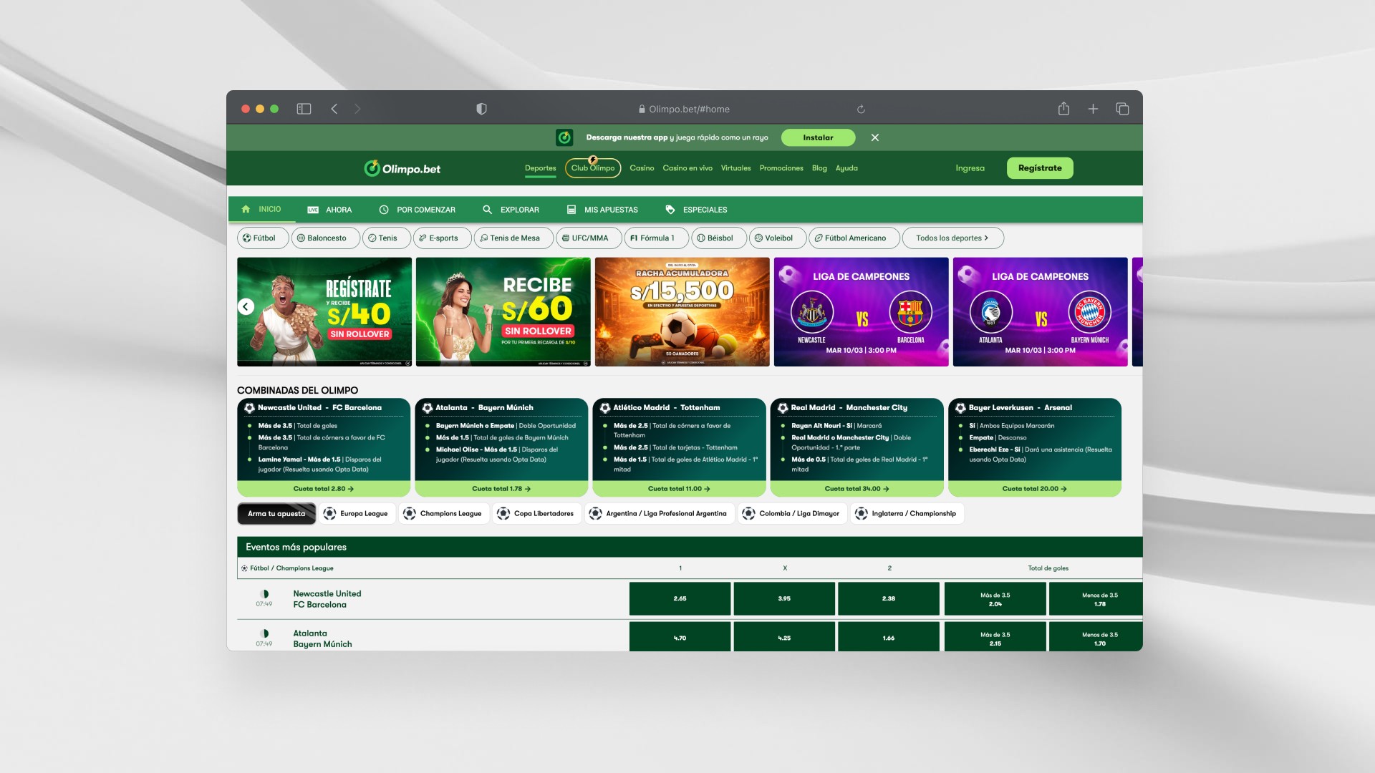Viewport: 1375px width, 773px height.
Task: Click the privacy shield icon
Action: point(481,109)
